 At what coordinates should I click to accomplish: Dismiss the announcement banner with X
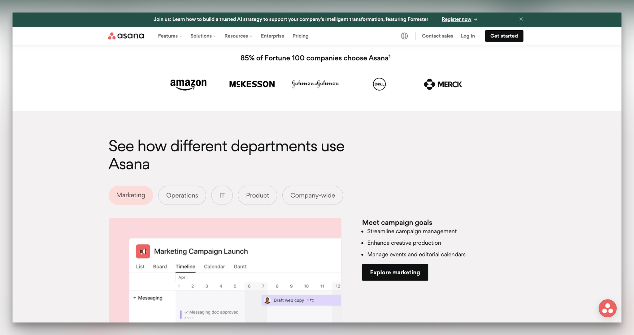521,19
